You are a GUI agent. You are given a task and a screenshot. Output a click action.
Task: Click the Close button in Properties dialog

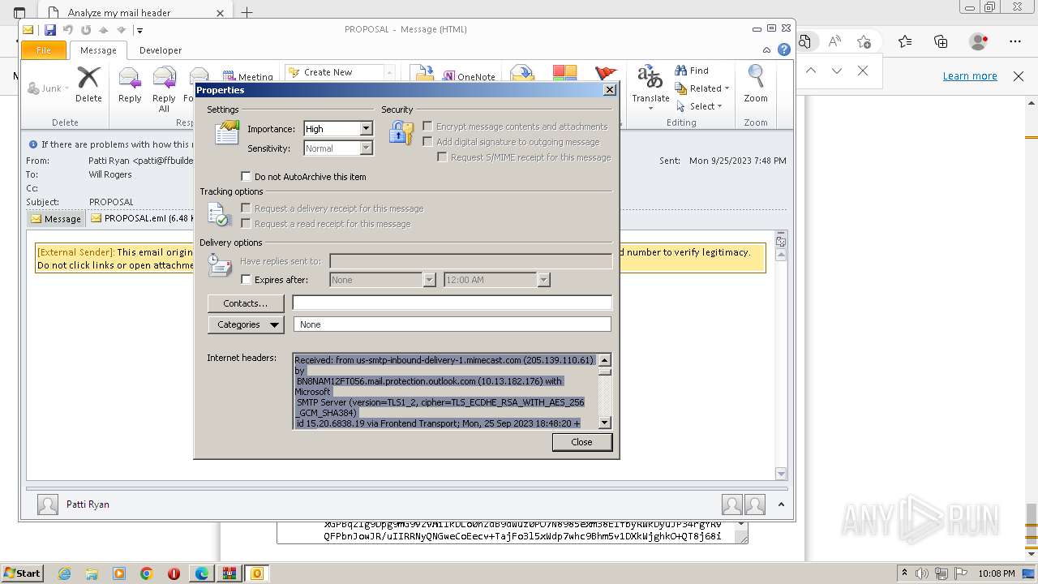[x=582, y=442]
